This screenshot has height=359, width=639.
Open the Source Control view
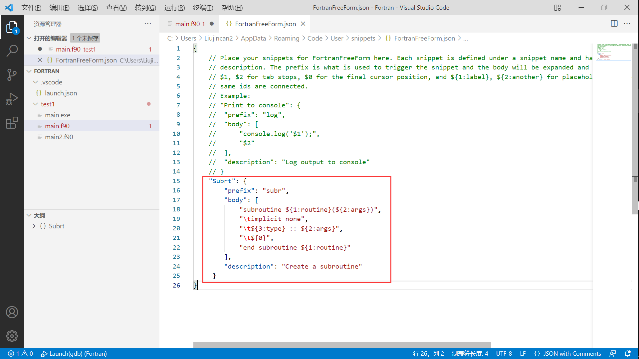[x=12, y=74]
